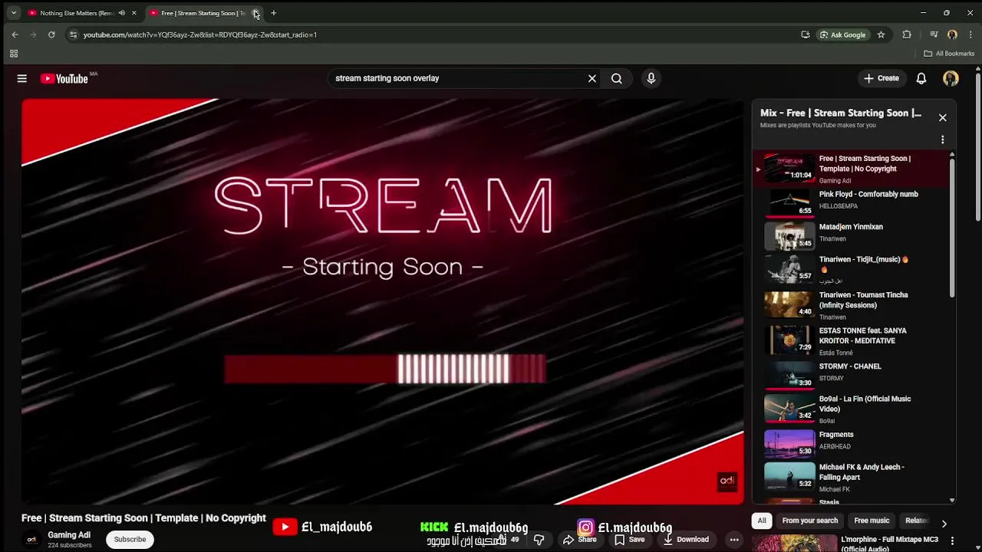Viewport: 982px width, 552px height.
Task: Select Free Stream Starting Soon tab
Action: [x=203, y=13]
